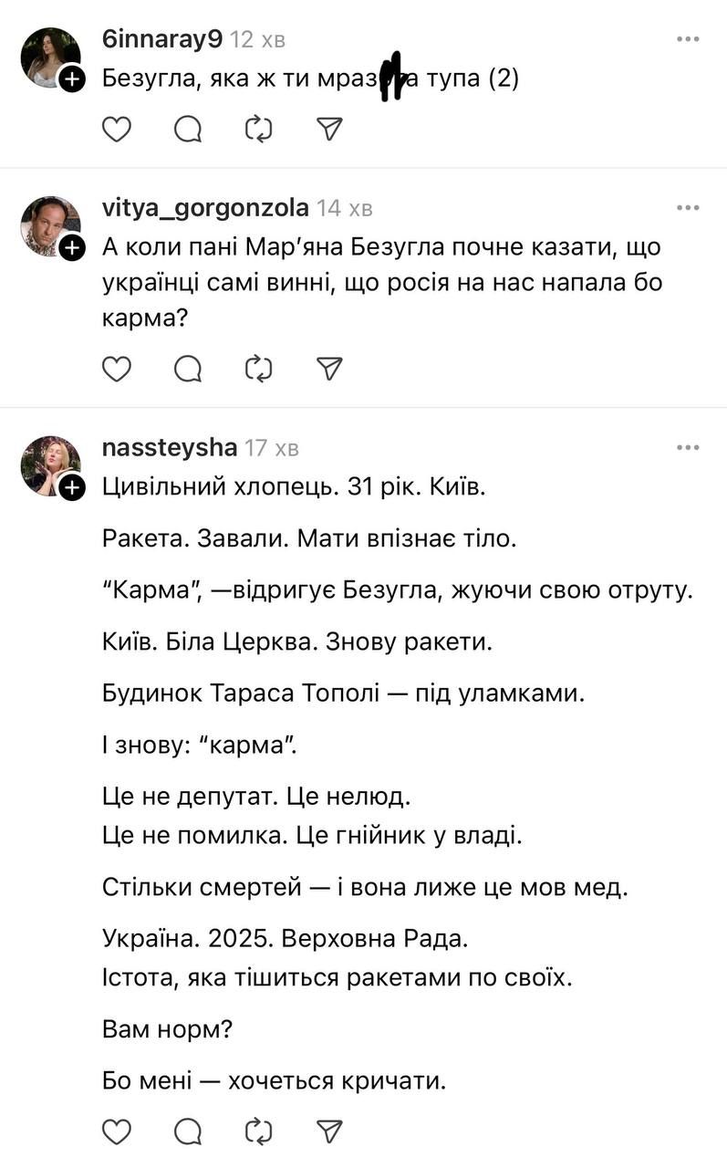This screenshot has height=1168, width=727.
Task: Tap vitya_gorgonzola's profile picture
Action: [50, 225]
